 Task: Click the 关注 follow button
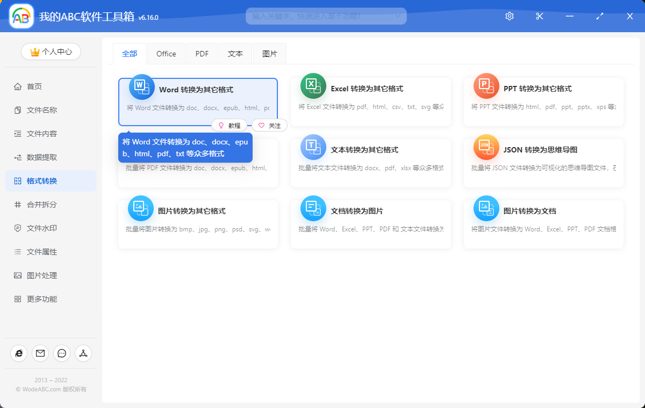pyautogui.click(x=269, y=125)
